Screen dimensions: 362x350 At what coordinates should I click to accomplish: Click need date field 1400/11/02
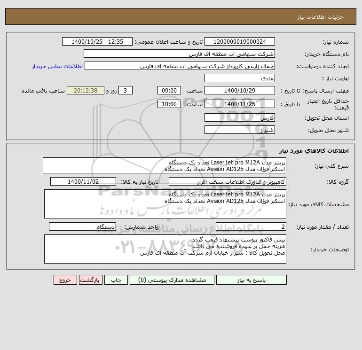coord(83,181)
